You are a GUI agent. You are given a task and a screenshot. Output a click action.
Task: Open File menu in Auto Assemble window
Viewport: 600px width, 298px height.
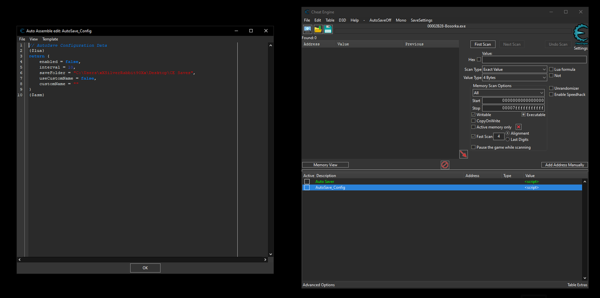point(22,39)
